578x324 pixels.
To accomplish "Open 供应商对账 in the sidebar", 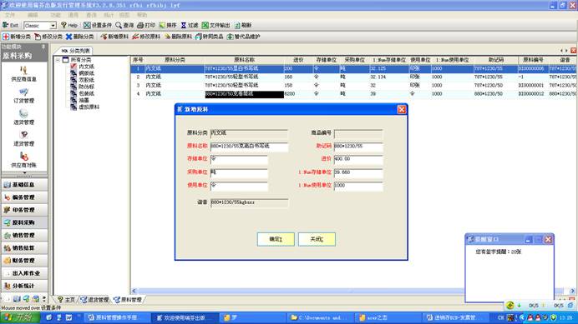I will (23, 160).
